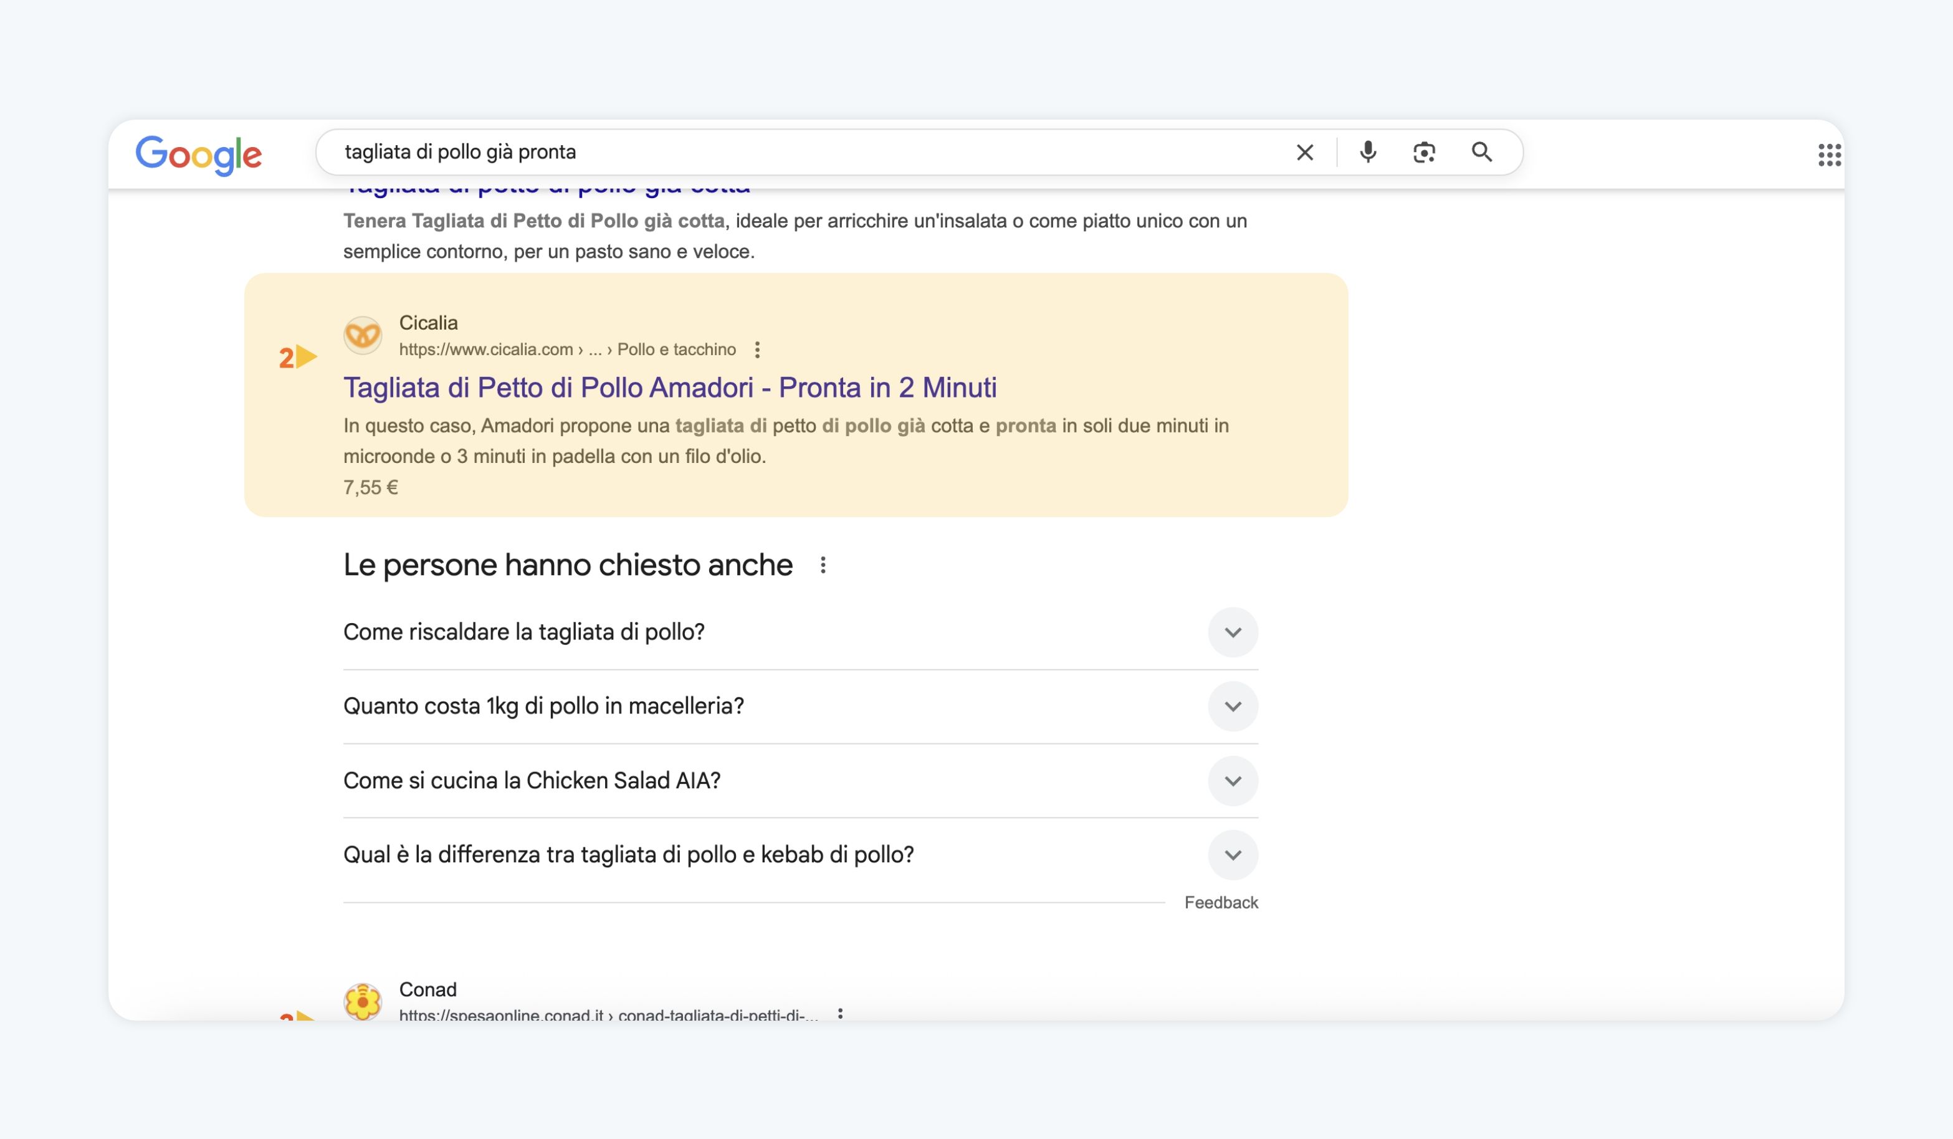Click the snippet starting 'Tenera Tagliata di Petto'
Screen dimensions: 1953x1139
pos(795,236)
